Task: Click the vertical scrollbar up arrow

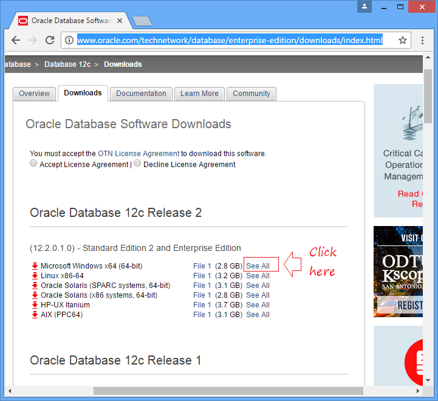Action: click(428, 57)
